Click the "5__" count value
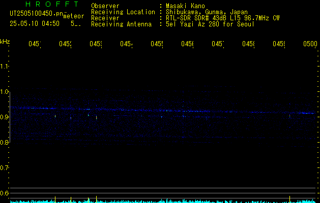The image size is (320, 203). coord(76,24)
